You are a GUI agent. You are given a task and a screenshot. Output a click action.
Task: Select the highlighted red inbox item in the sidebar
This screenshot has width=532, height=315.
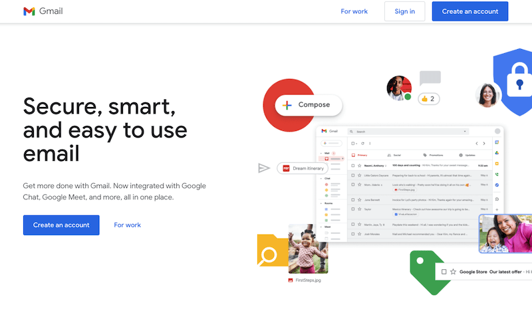click(331, 159)
